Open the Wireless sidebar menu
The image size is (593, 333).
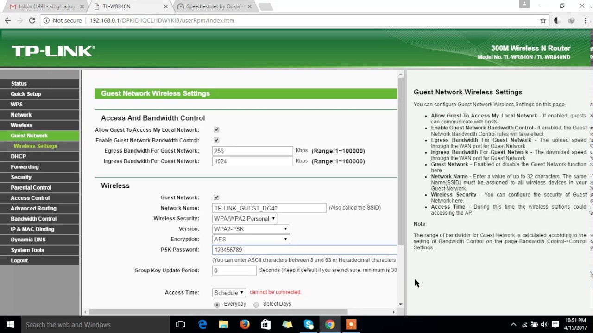(x=40, y=125)
